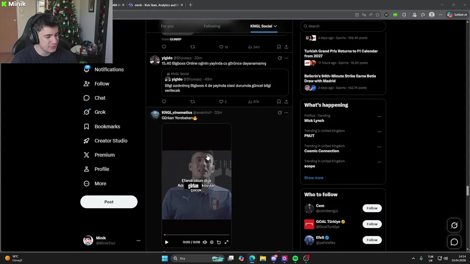The height and width of the screenshot is (264, 470).
Task: Open the Follow sidebar item
Action: (x=97, y=84)
